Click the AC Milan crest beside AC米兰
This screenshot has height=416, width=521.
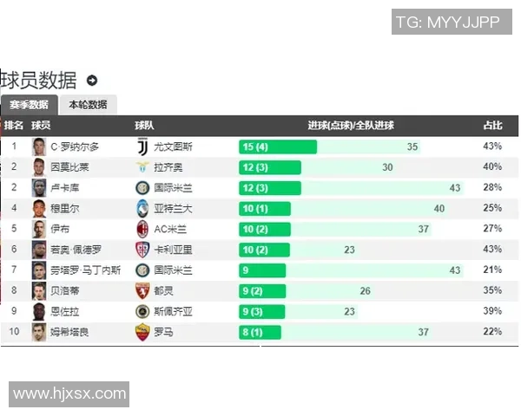tap(142, 230)
